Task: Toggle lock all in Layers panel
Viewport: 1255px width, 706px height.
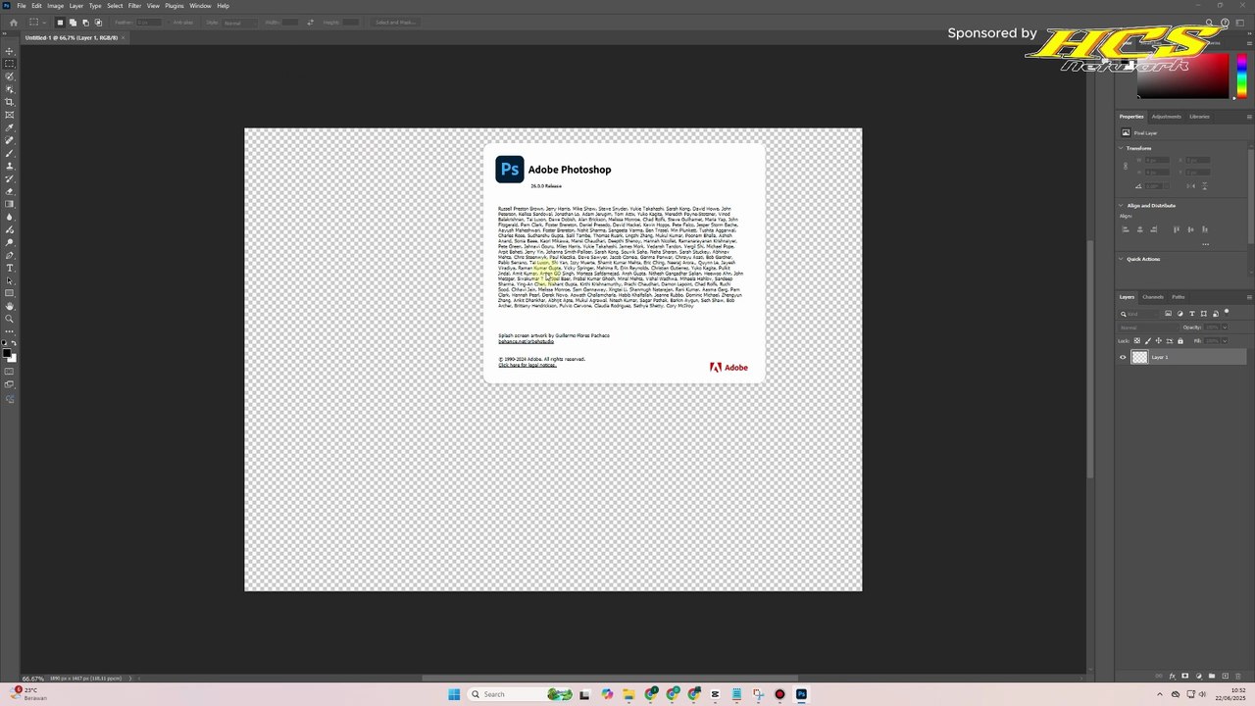Action: (x=1180, y=341)
